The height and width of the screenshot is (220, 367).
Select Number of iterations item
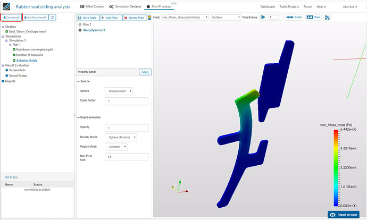click(29, 55)
